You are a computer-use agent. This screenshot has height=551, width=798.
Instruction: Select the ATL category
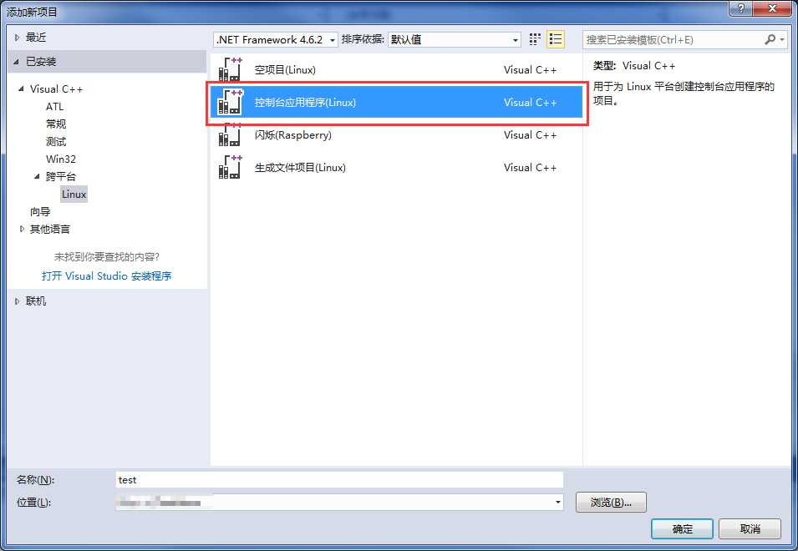point(55,107)
